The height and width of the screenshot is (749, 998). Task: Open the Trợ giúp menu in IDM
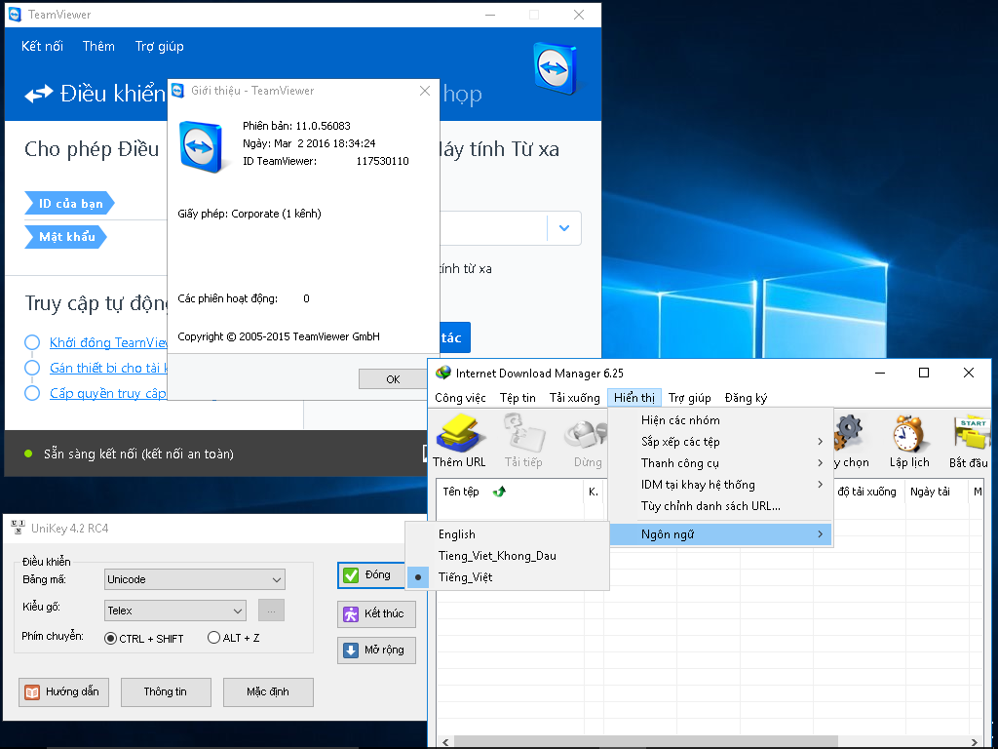click(x=689, y=398)
